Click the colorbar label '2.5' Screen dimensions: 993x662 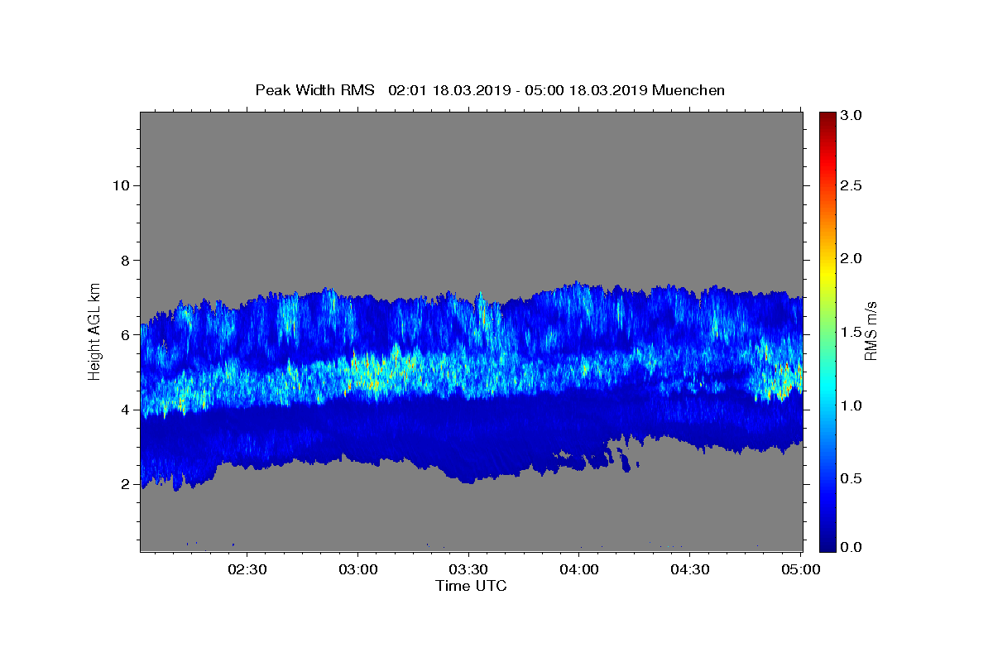pos(852,185)
